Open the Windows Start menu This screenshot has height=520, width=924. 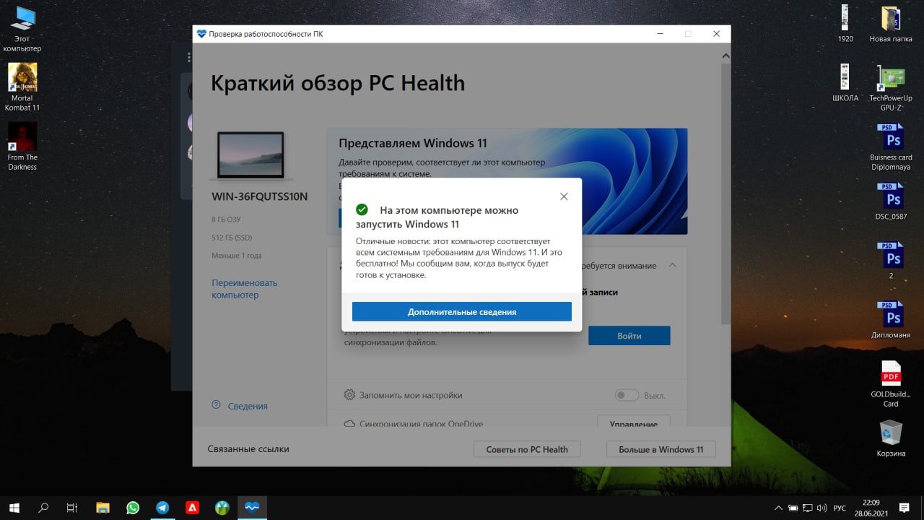14,508
